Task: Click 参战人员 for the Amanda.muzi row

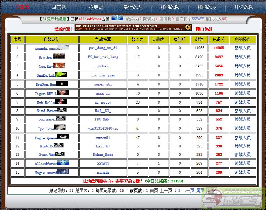Action: [242, 48]
